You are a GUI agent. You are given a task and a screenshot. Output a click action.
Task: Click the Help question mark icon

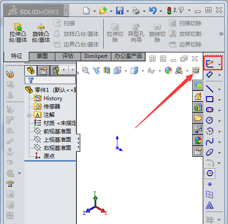[x=181, y=10]
